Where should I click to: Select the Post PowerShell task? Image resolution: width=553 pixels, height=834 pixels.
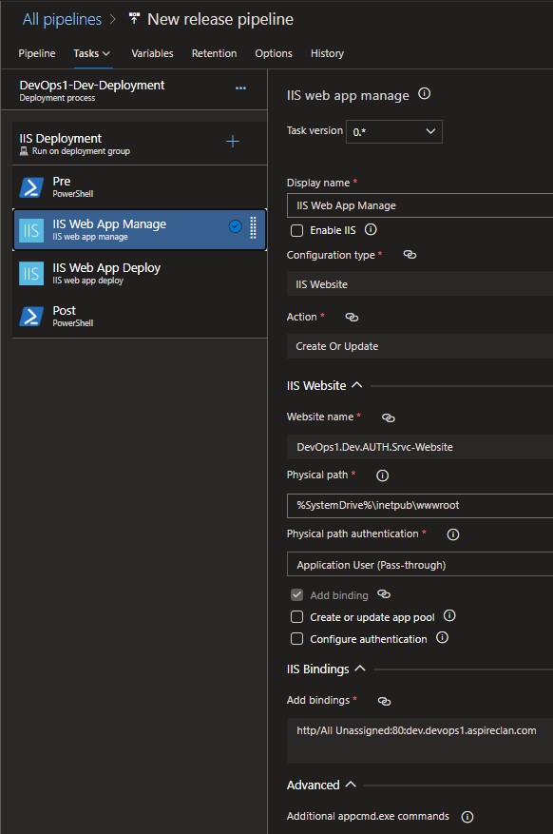tap(139, 316)
